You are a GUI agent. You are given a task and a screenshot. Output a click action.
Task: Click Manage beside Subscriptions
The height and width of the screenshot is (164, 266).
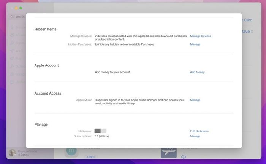coord(195,136)
